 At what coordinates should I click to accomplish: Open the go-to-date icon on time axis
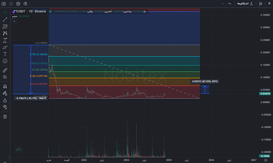coord(266,160)
